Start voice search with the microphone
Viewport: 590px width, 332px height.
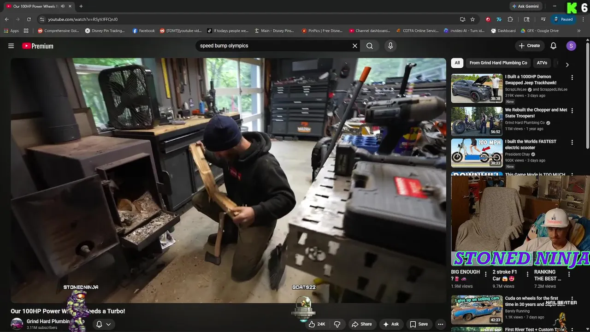(x=390, y=46)
